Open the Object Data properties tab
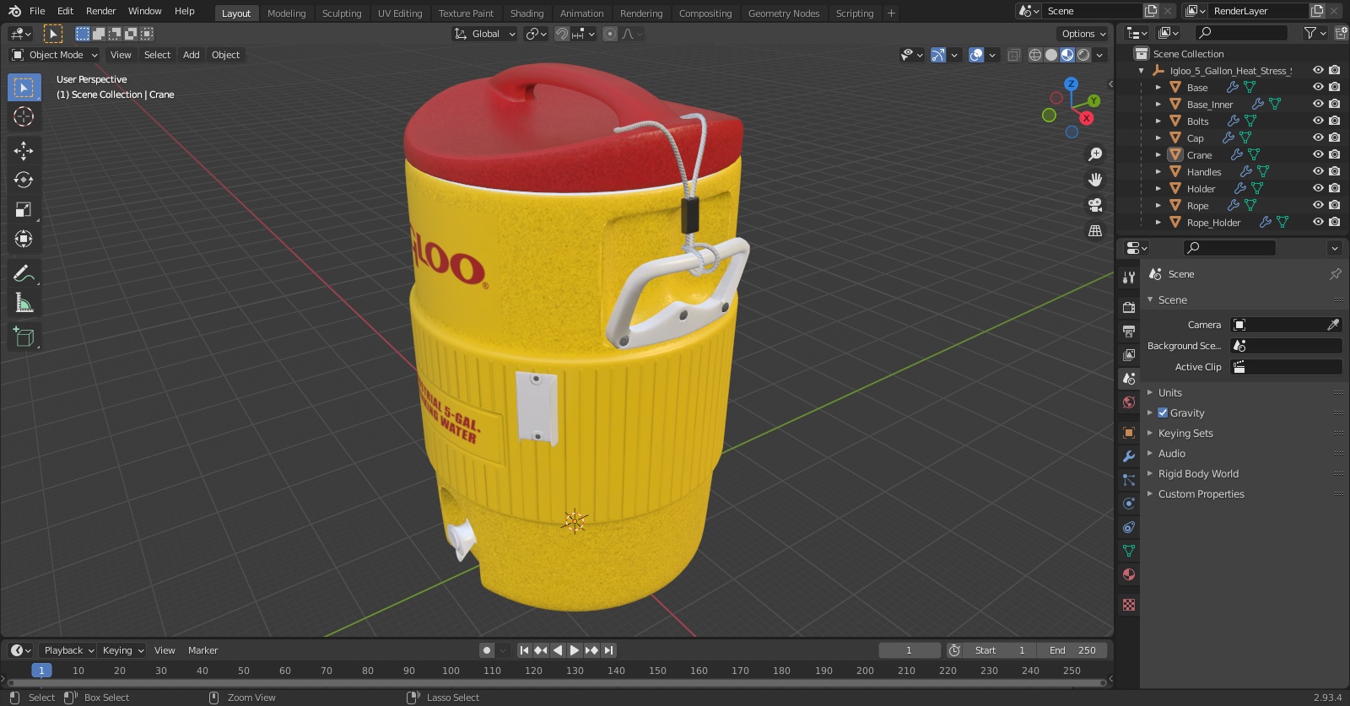 (x=1129, y=551)
